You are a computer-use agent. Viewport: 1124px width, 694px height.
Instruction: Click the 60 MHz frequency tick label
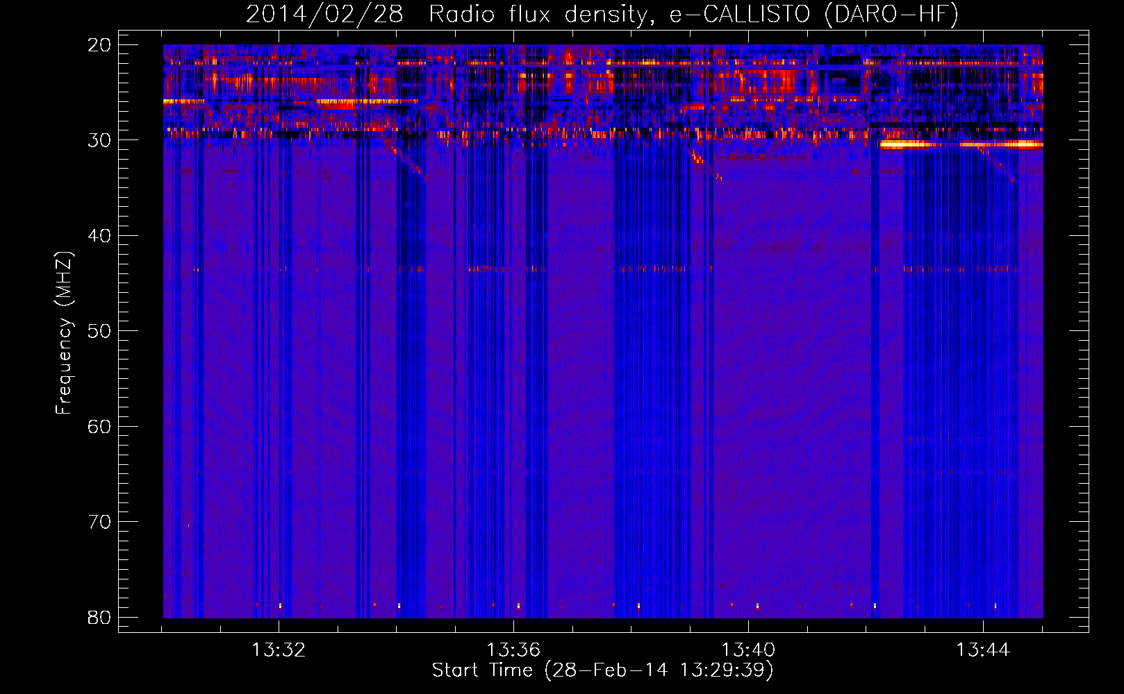pyautogui.click(x=99, y=427)
